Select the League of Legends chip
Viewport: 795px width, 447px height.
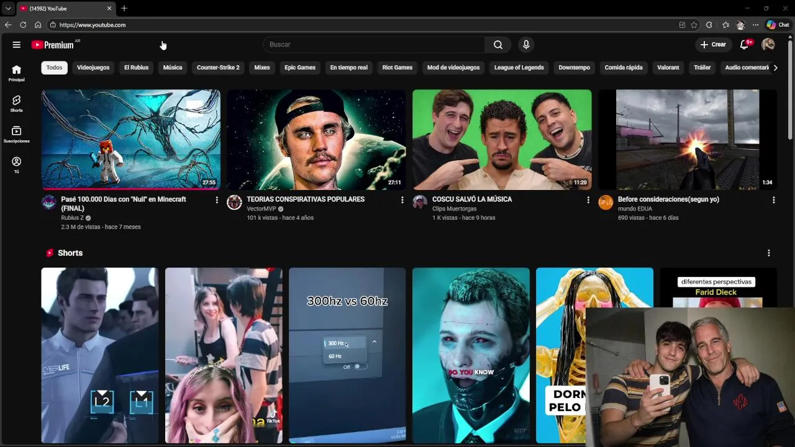519,68
